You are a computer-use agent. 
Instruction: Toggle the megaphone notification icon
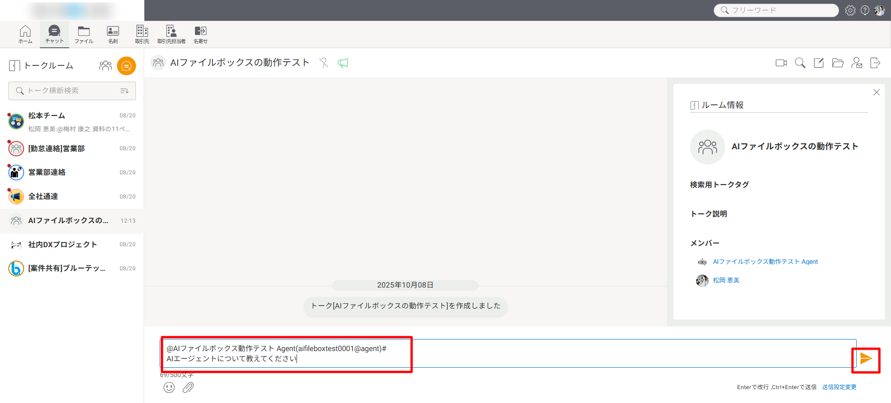point(343,63)
